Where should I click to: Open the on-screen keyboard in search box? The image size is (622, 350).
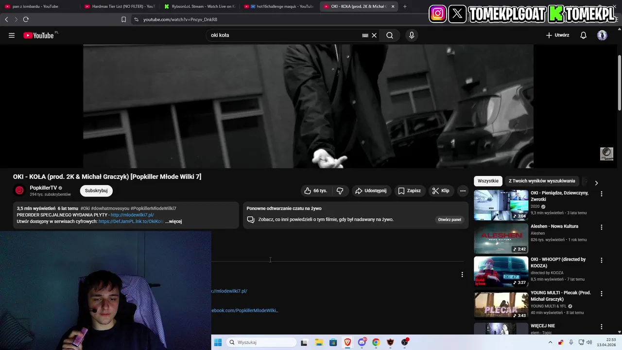point(365,35)
